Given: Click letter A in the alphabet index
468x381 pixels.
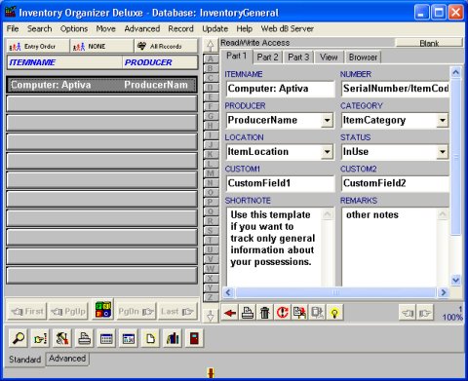Looking at the screenshot, I should coord(211,59).
